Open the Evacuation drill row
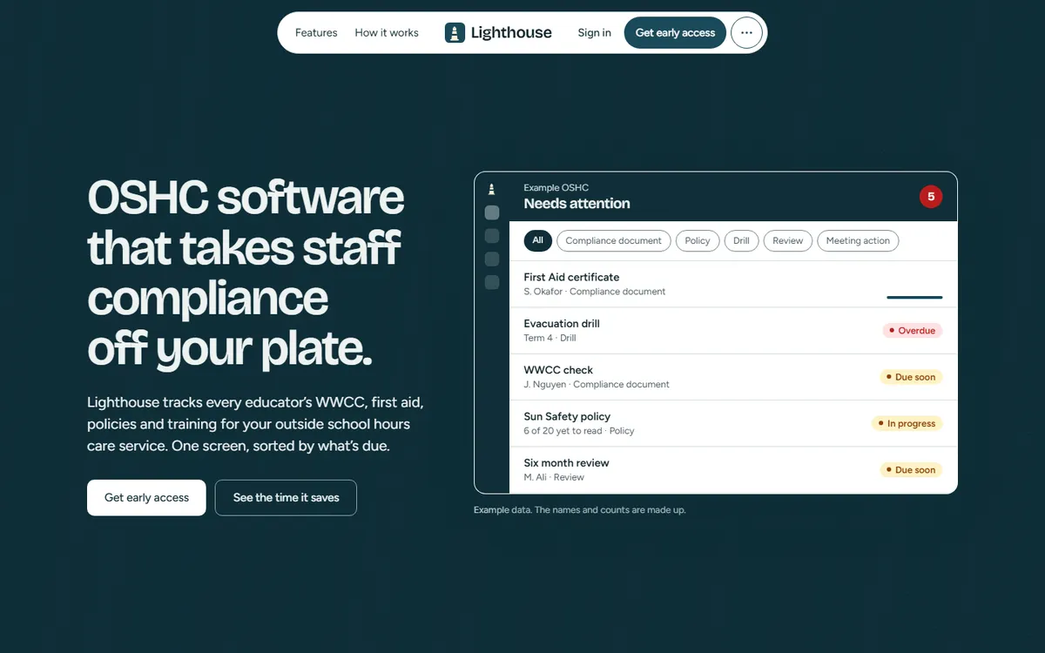Screen dimensions: 1045x653 [733, 331]
